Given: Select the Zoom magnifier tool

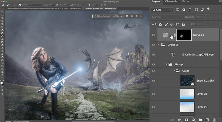Looking at the screenshot, I should point(2,75).
